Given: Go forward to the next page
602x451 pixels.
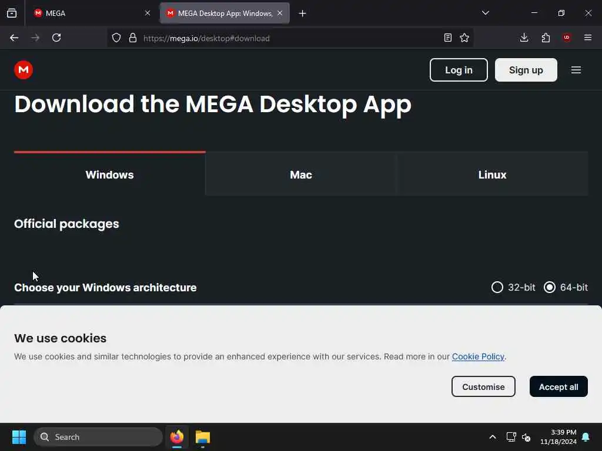Looking at the screenshot, I should coord(35,38).
